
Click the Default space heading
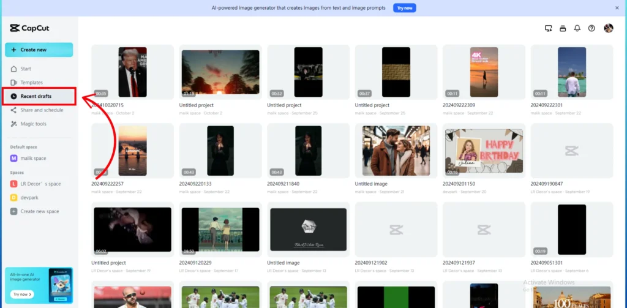24,147
